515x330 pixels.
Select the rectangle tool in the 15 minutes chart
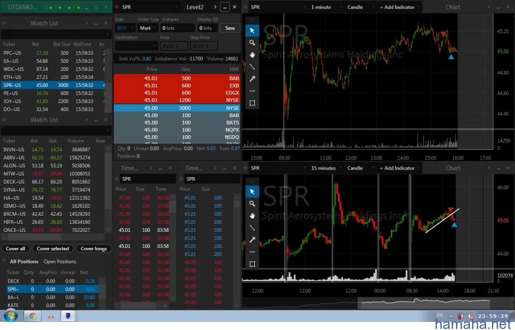click(252, 264)
